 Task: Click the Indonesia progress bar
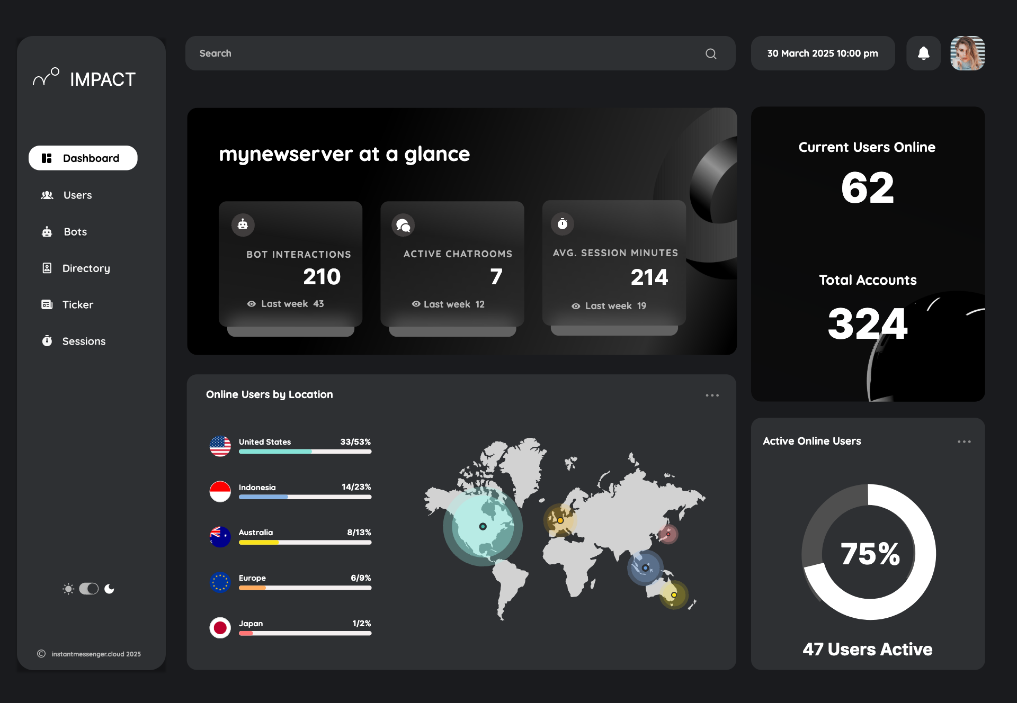(305, 497)
